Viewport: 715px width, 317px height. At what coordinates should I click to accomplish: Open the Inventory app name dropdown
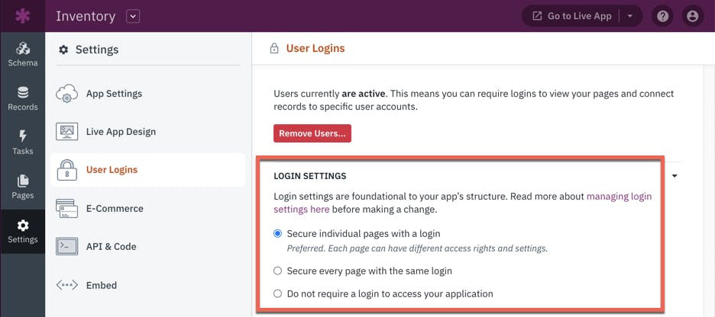(133, 16)
